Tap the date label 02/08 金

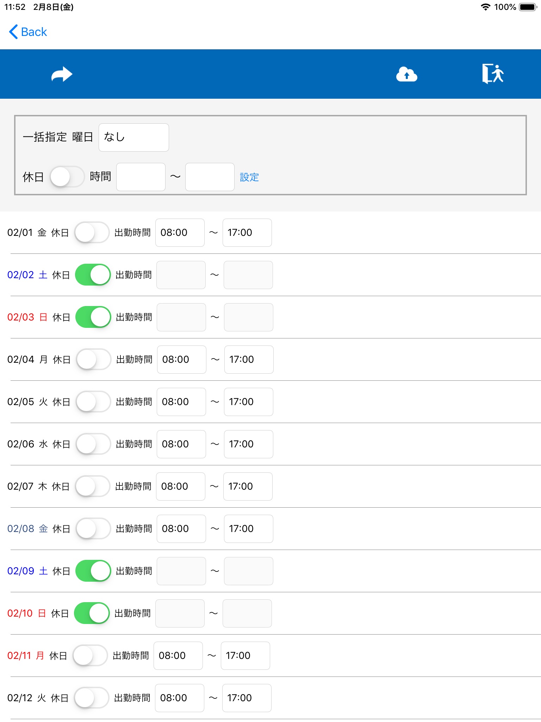(x=27, y=529)
